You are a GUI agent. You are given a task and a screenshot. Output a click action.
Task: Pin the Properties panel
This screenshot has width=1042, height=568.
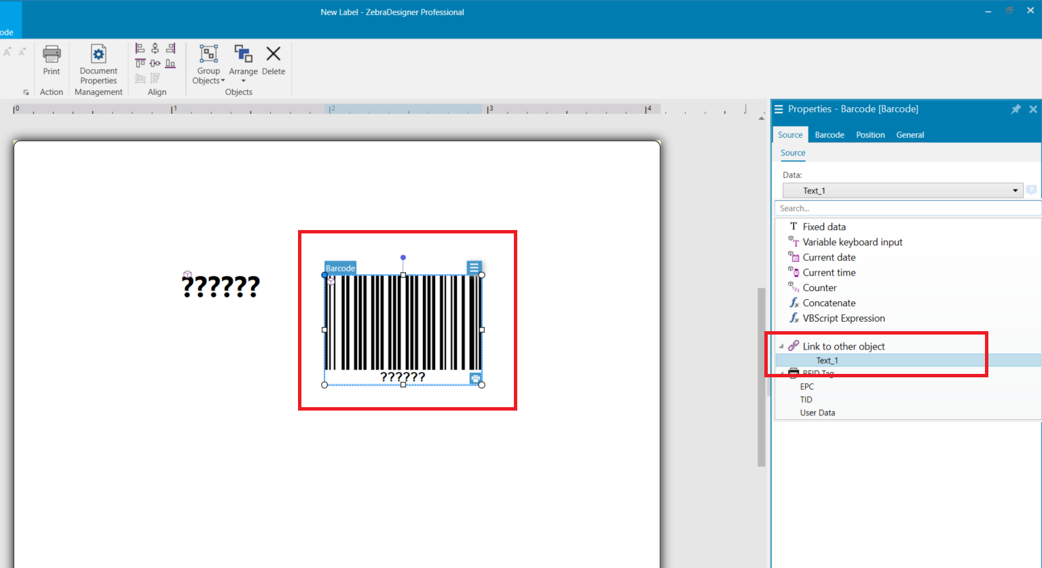pyautogui.click(x=1016, y=109)
